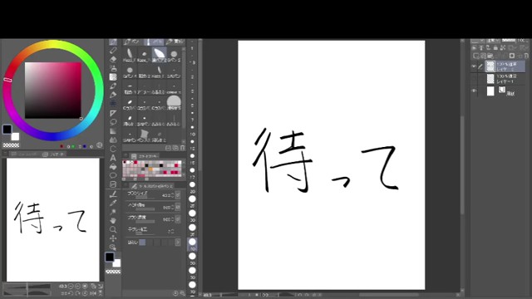Activate the Lasso selection tool
The height and width of the screenshot is (299, 532).
click(x=113, y=122)
